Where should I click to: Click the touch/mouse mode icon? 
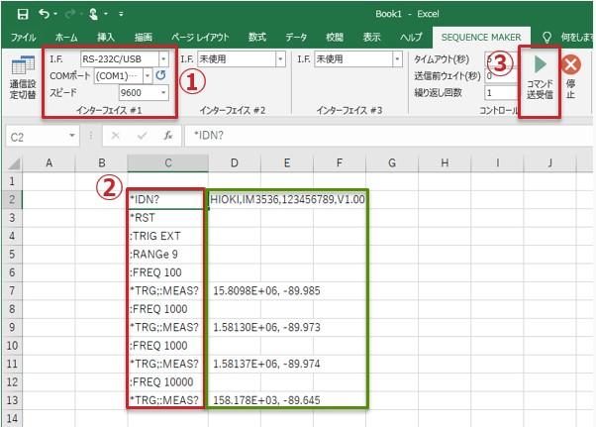93,15
